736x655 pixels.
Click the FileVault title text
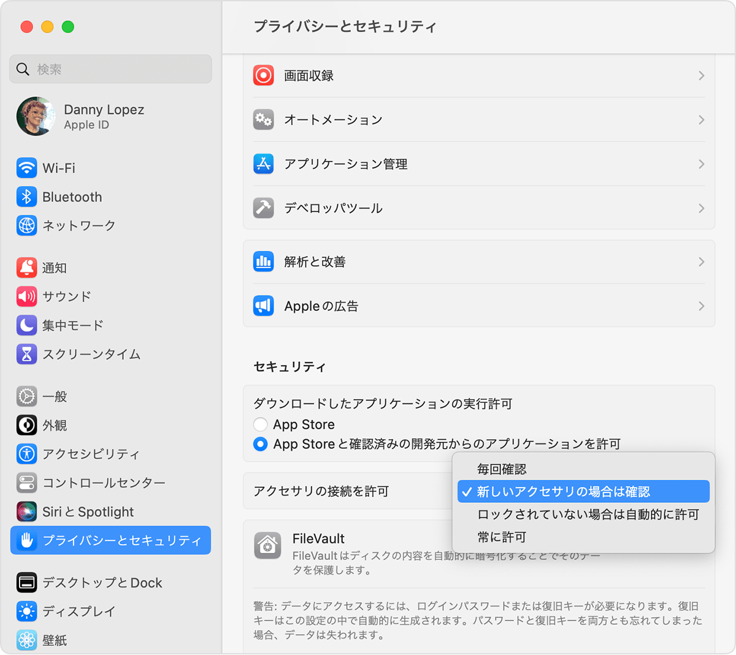click(x=318, y=538)
